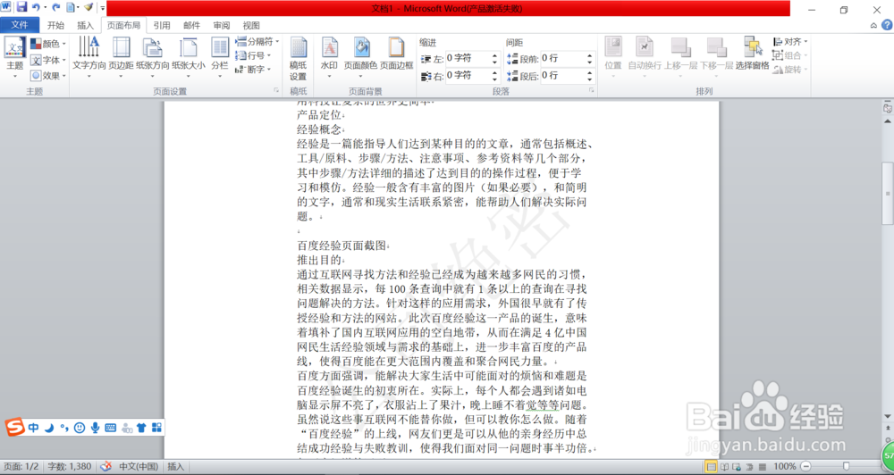894x475 pixels.
Task: Open Manuscript Paper Settings (稿纸设置)
Action: tap(299, 59)
